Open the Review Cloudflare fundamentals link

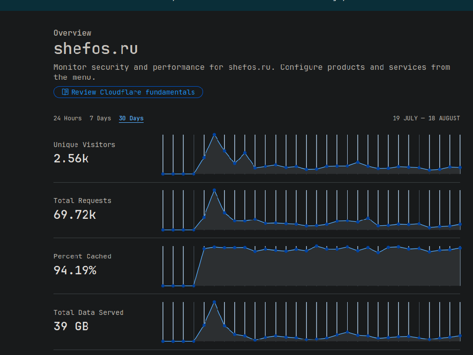(x=133, y=92)
